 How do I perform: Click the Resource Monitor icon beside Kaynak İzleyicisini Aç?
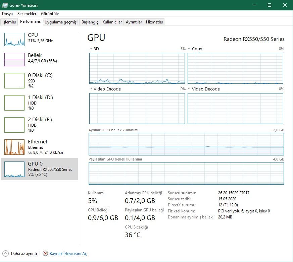coord(45,253)
